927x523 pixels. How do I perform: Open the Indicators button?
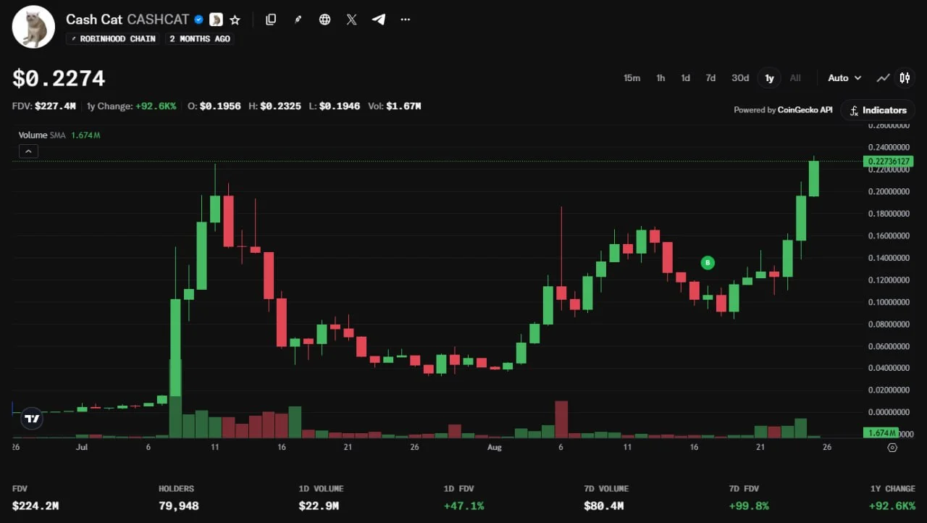click(x=878, y=110)
